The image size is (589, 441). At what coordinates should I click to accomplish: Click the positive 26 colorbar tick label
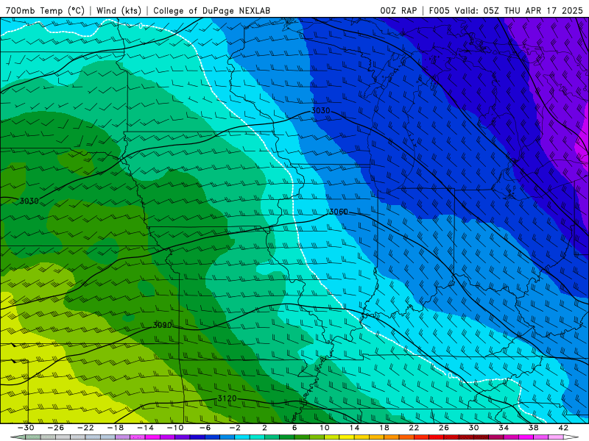click(444, 428)
